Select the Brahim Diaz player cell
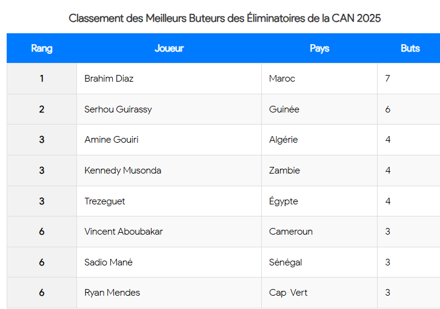The height and width of the screenshot is (309, 440). pyautogui.click(x=109, y=79)
